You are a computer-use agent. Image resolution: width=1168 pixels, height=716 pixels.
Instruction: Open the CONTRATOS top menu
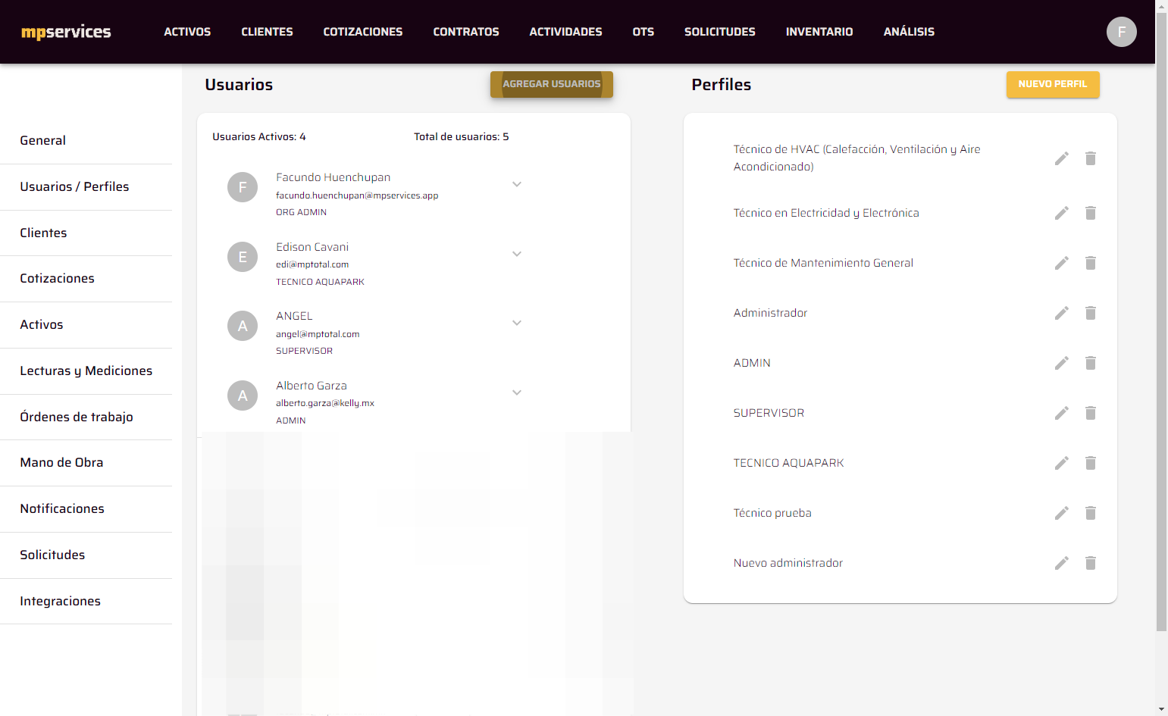(x=466, y=32)
